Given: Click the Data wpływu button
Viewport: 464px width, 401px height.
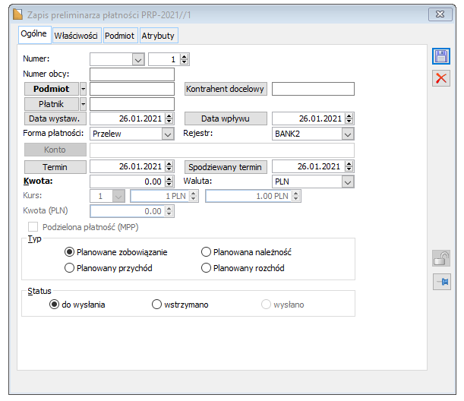Looking at the screenshot, I should (226, 118).
